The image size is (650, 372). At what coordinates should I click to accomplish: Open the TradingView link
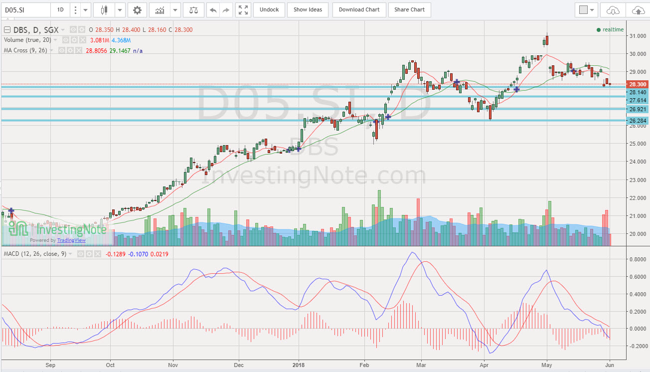click(x=71, y=240)
